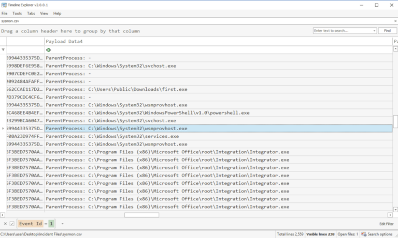The image size is (398, 238).
Task: Click the horizontal scrollbar thumb
Action: pos(141,215)
